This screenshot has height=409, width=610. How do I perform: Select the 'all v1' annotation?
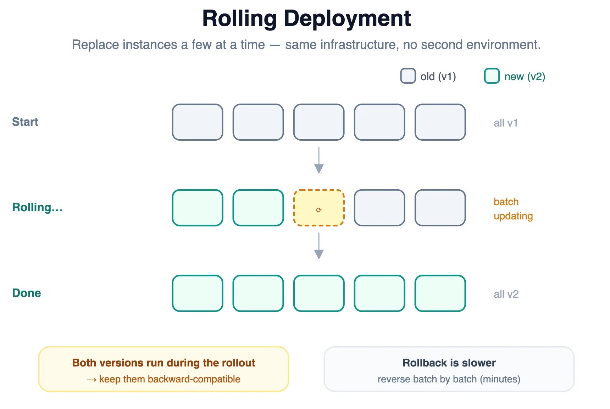(506, 123)
